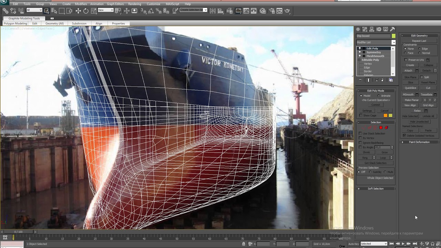This screenshot has height=248, width=441.
Task: Click the QuickSlice button
Action: [x=410, y=88]
